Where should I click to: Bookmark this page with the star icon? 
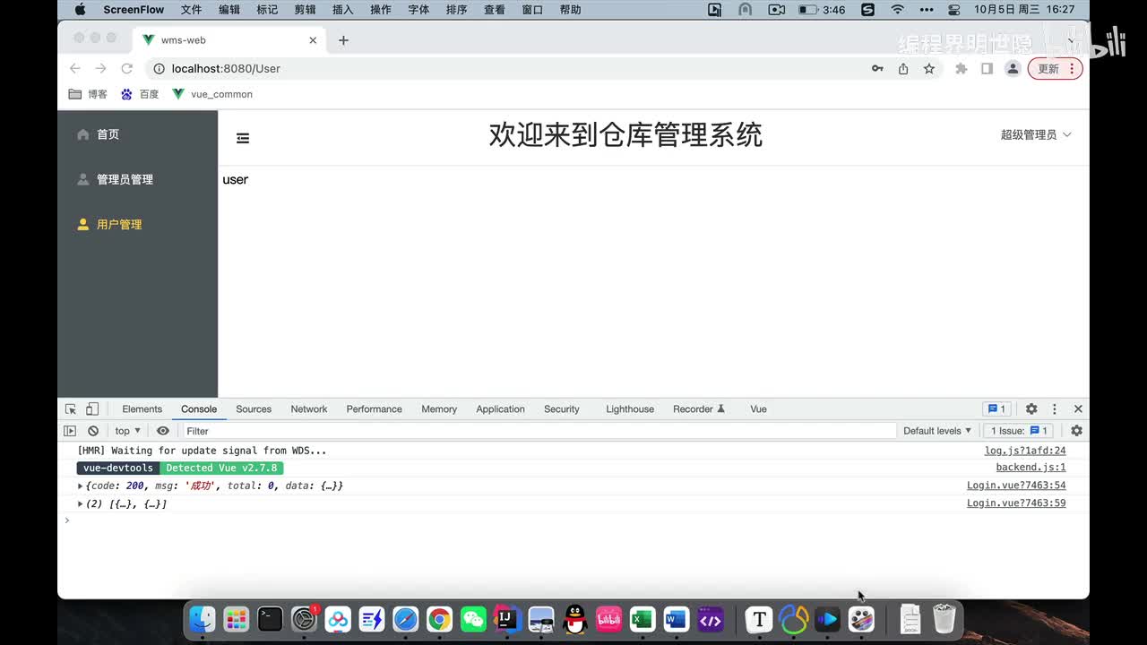pos(929,68)
